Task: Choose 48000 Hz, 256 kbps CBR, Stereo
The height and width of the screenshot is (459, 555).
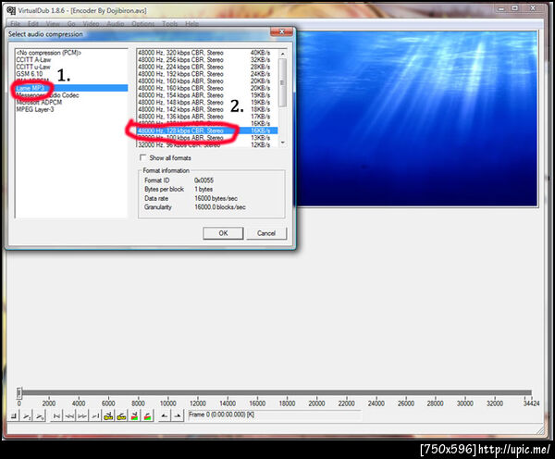Action: click(x=207, y=60)
